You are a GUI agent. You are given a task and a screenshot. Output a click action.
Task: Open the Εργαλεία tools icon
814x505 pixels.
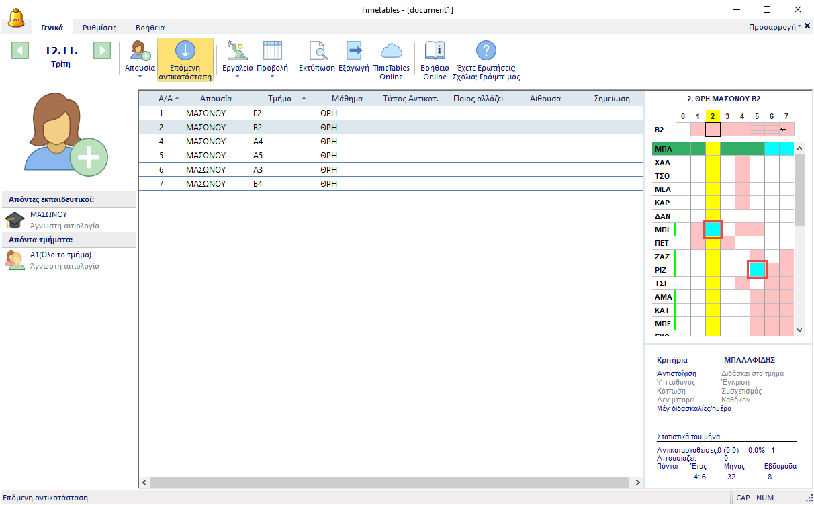point(237,52)
